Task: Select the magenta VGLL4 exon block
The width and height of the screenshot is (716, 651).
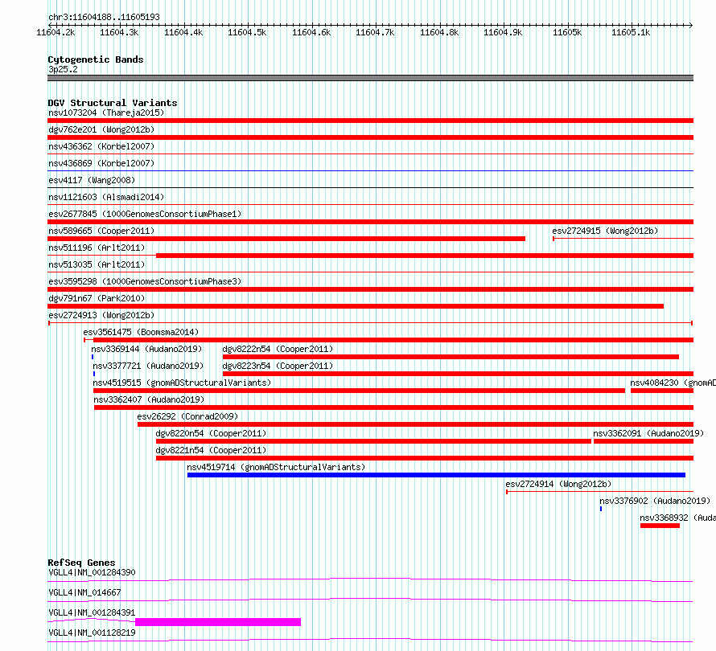Action: (218, 622)
